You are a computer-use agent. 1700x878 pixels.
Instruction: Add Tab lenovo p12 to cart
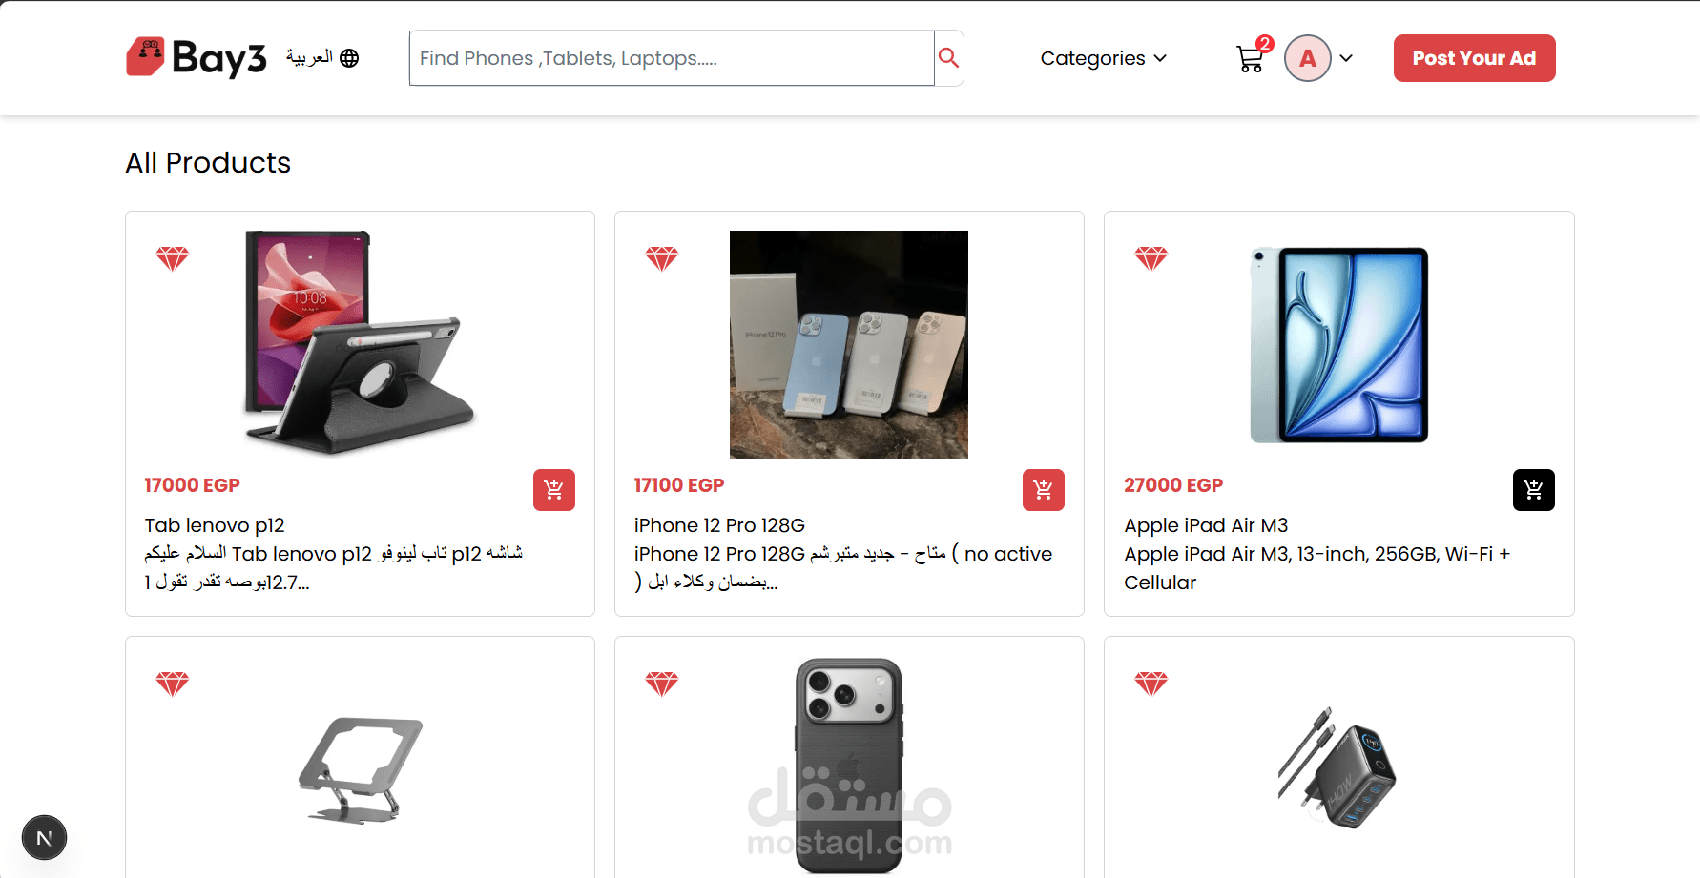[x=554, y=490]
